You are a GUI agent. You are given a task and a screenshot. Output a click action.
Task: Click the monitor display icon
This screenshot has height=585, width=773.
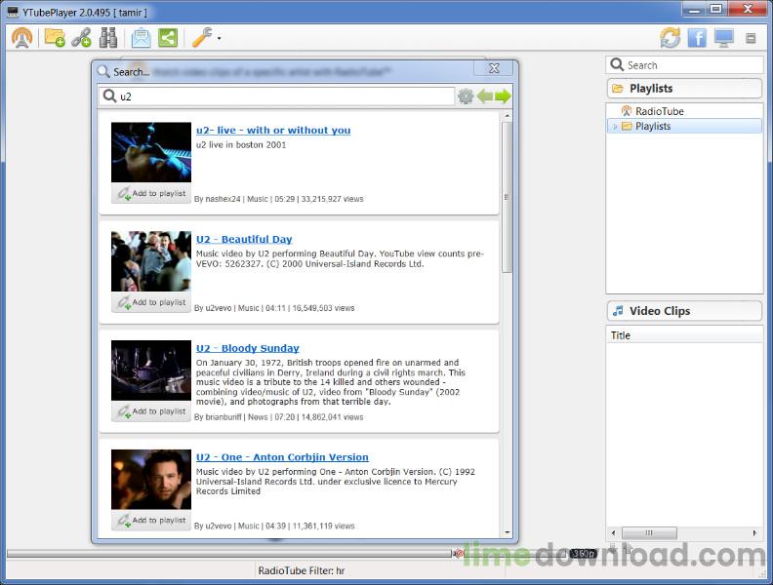[723, 38]
